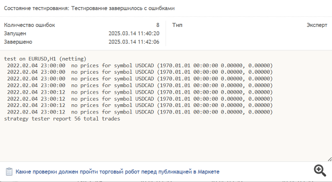The width and height of the screenshot is (332, 182).
Task: Click the first 23:00:00 USDCAD error line
Action: (140, 65)
